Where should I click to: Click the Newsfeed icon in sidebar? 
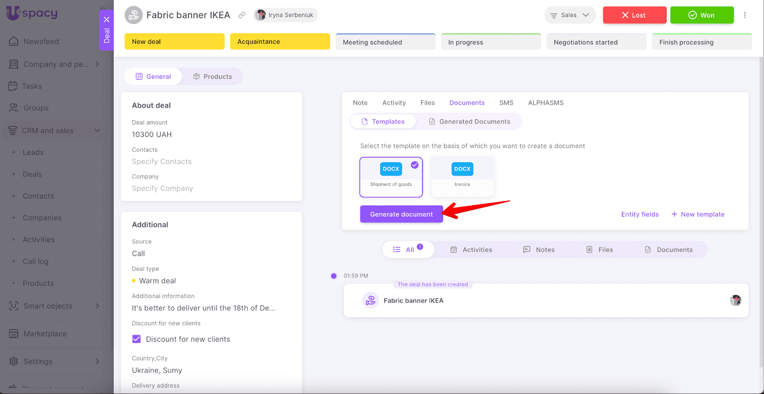click(14, 41)
